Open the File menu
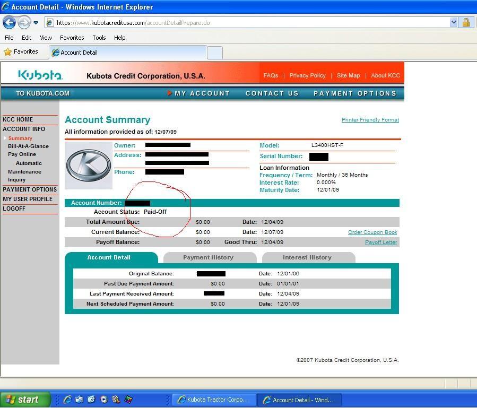Image resolution: width=477 pixels, height=408 pixels. pyautogui.click(x=9, y=38)
